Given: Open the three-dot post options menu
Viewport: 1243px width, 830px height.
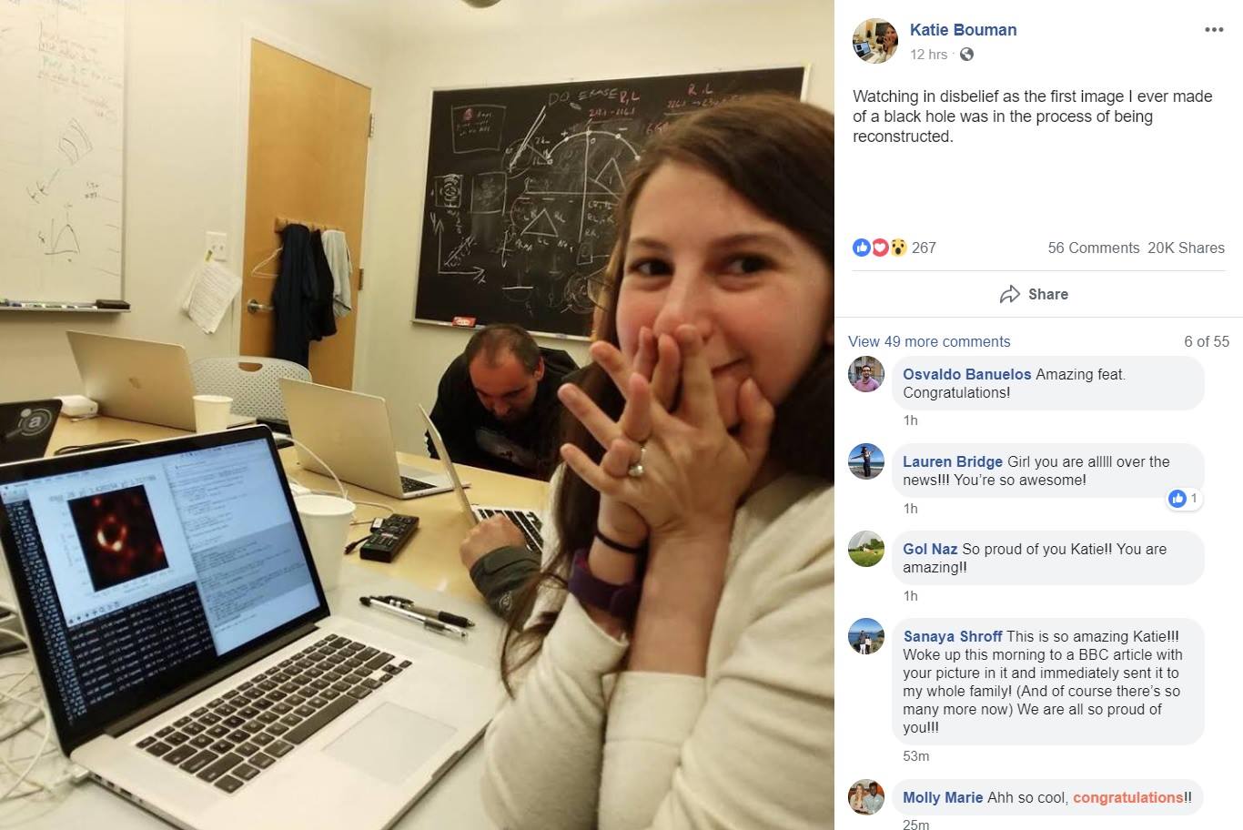Looking at the screenshot, I should tap(1214, 30).
